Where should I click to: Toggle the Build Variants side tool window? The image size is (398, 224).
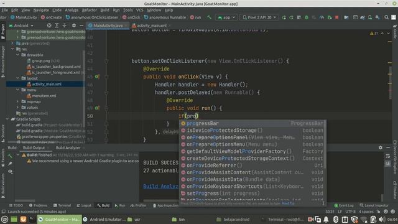2,186
